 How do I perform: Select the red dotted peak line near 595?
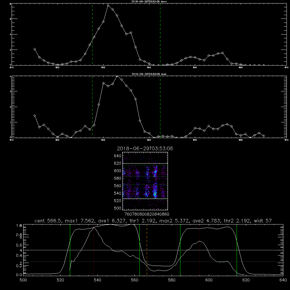tap(200, 250)
